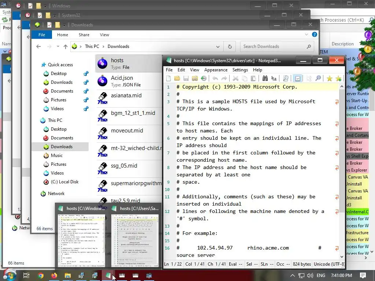Click the yellow Favorites star in Notepad3
The width and height of the screenshot is (375, 281).
pos(329,78)
